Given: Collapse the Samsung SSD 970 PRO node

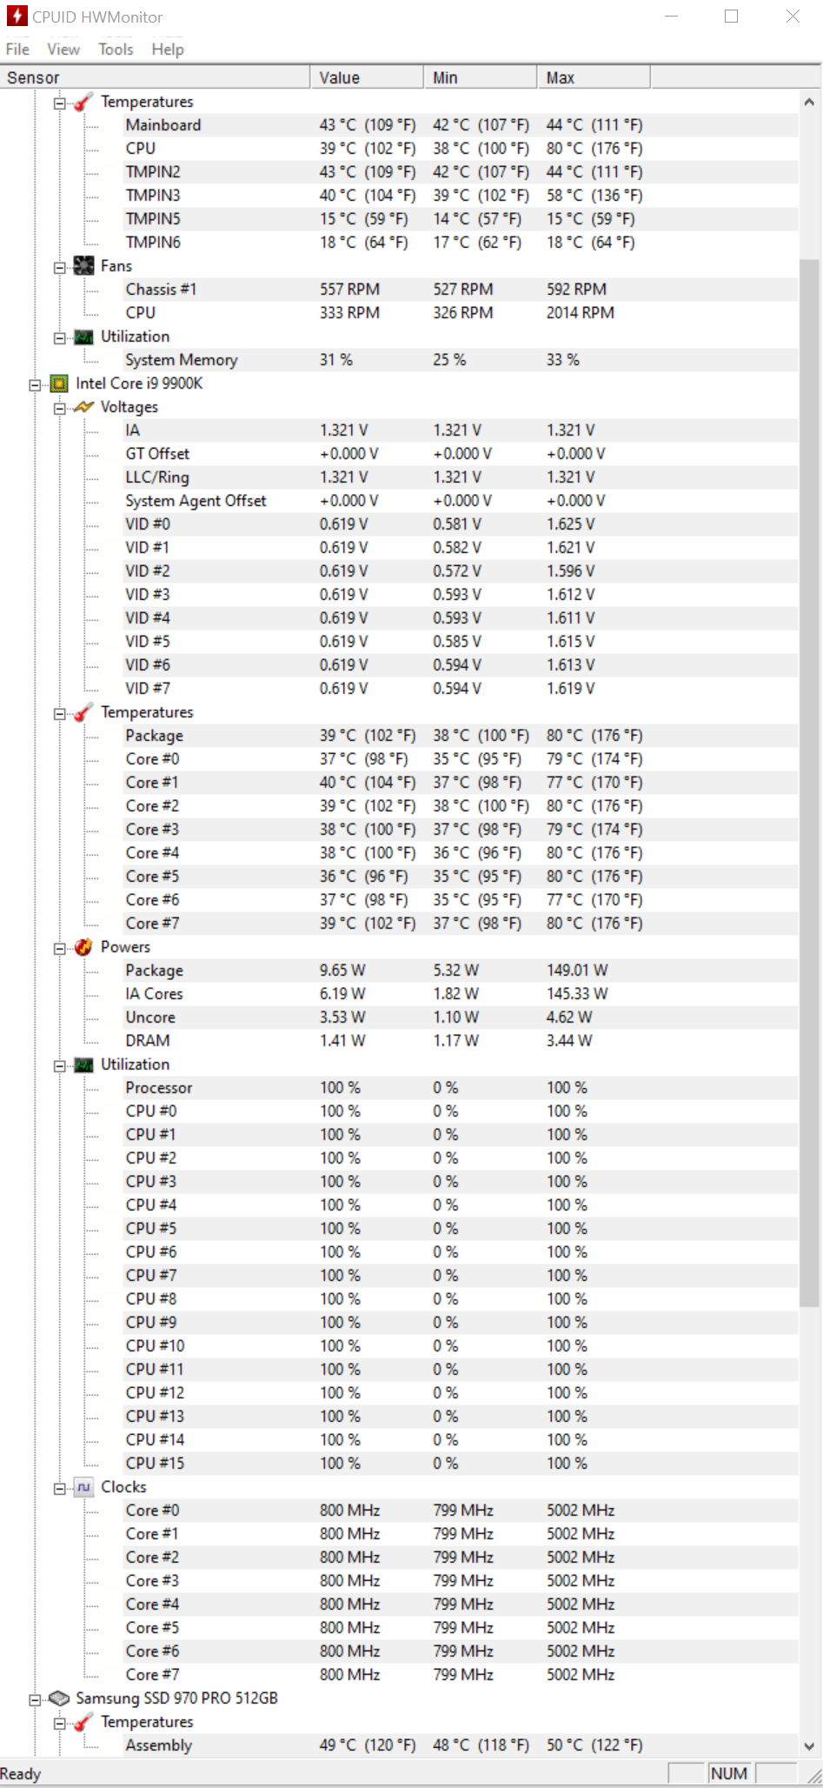Looking at the screenshot, I should pyautogui.click(x=35, y=1699).
